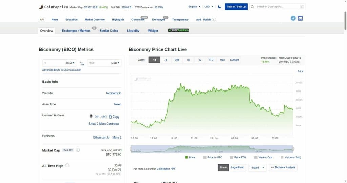Open Education nav link
Screen dimensions: 347x183
tap(72, 19)
